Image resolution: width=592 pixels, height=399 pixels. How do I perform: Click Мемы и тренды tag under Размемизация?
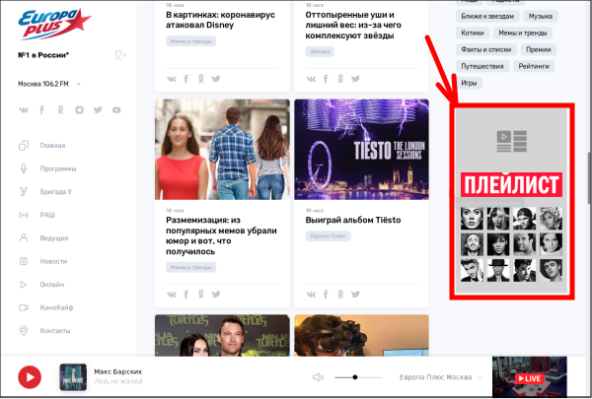(x=190, y=267)
